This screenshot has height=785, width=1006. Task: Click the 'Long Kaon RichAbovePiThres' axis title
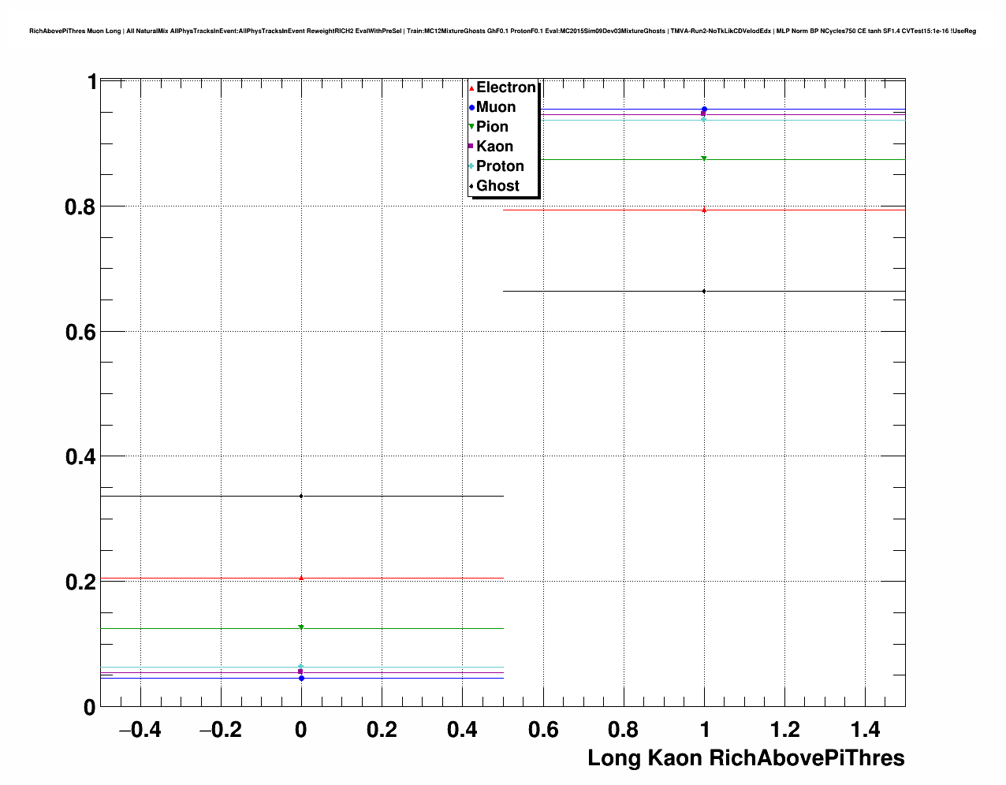pyautogui.click(x=746, y=758)
